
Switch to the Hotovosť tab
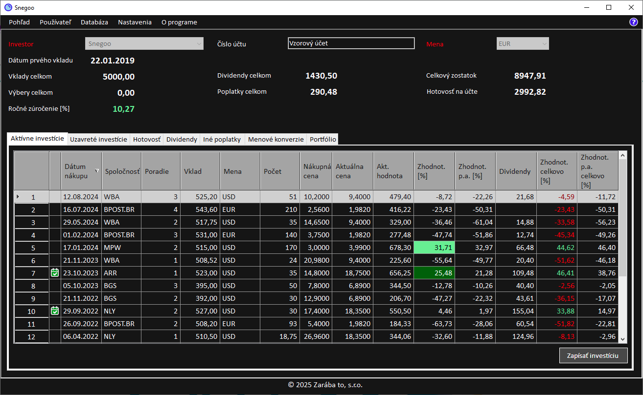tap(147, 139)
